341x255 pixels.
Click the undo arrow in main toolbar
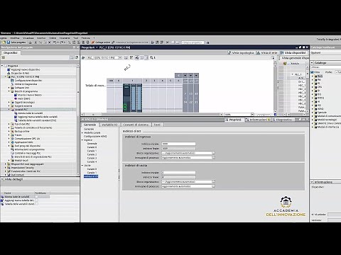point(55,42)
